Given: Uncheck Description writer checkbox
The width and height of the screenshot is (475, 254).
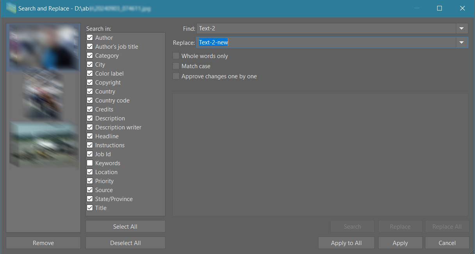Looking at the screenshot, I should point(90,127).
